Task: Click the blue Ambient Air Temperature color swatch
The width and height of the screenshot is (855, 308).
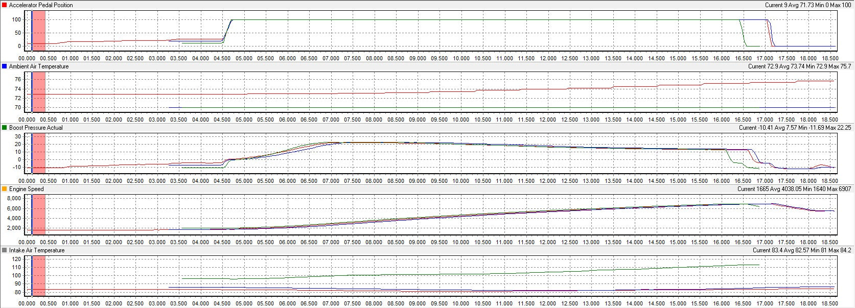Action: tap(5, 66)
